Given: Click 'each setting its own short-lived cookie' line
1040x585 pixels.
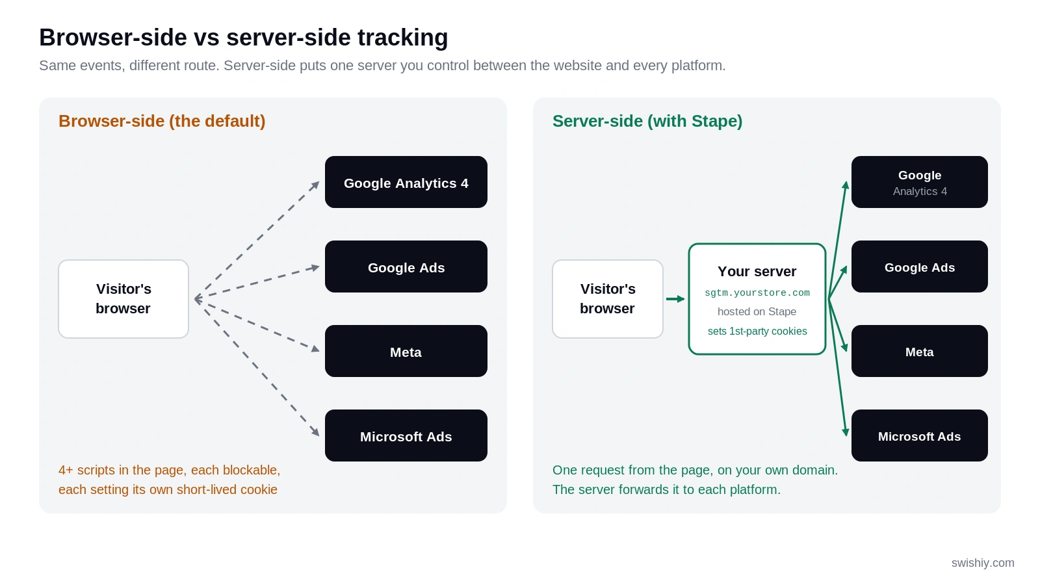Looking at the screenshot, I should [x=168, y=489].
